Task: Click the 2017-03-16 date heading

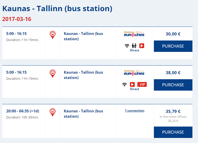Action: point(17,19)
